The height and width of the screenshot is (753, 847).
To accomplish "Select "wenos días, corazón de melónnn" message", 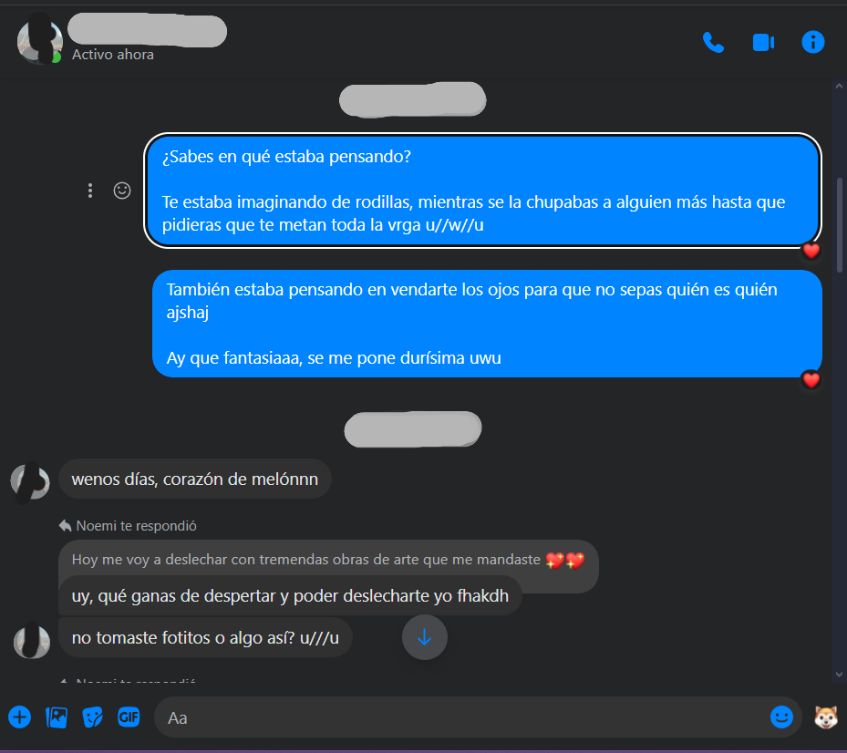I will pos(195,480).
